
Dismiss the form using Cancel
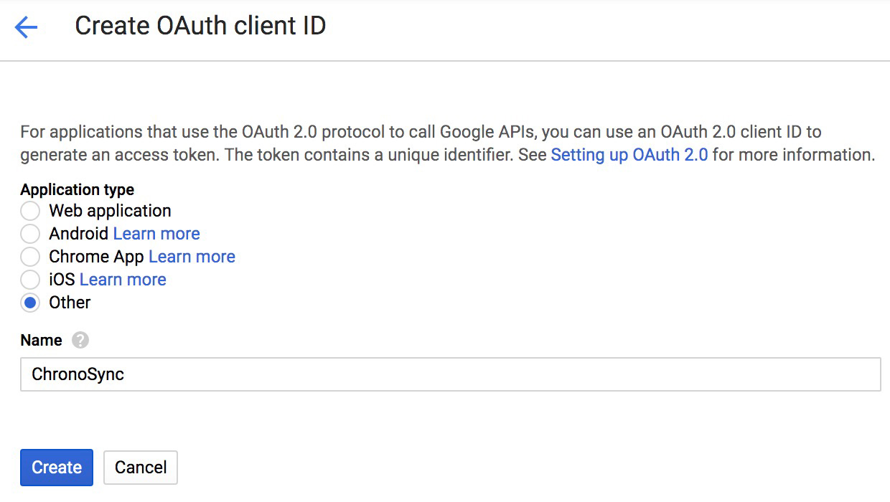(x=140, y=467)
